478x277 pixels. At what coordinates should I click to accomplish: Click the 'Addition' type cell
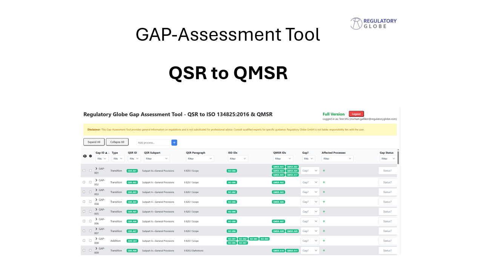coord(115,241)
